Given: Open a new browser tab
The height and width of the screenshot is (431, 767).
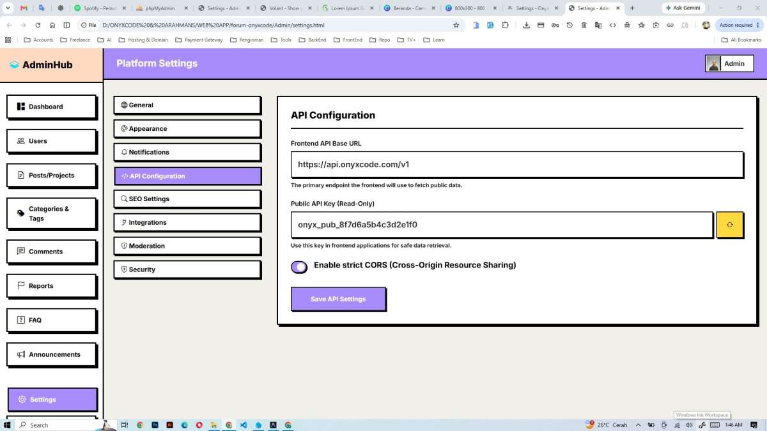Looking at the screenshot, I should pos(632,8).
